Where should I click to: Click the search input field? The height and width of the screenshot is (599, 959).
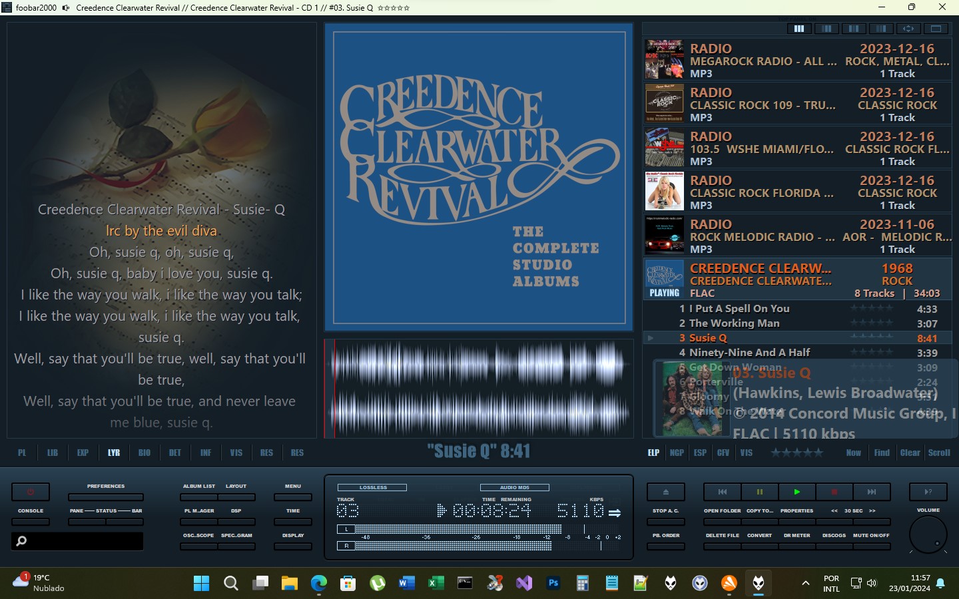point(77,541)
